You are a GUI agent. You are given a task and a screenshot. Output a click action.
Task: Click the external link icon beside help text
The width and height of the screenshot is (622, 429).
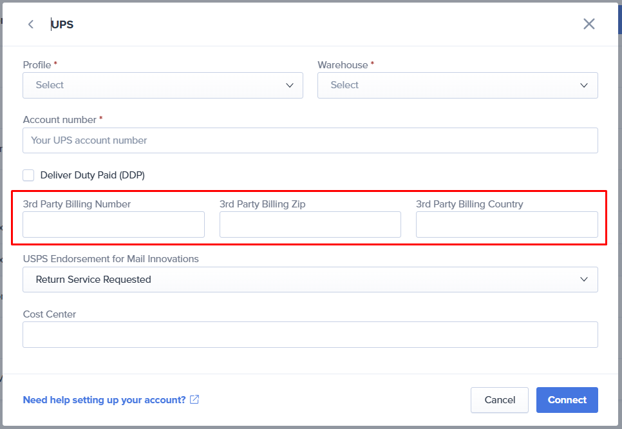pyautogui.click(x=194, y=399)
